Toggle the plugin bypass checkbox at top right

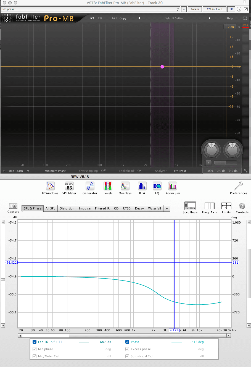(246, 9)
